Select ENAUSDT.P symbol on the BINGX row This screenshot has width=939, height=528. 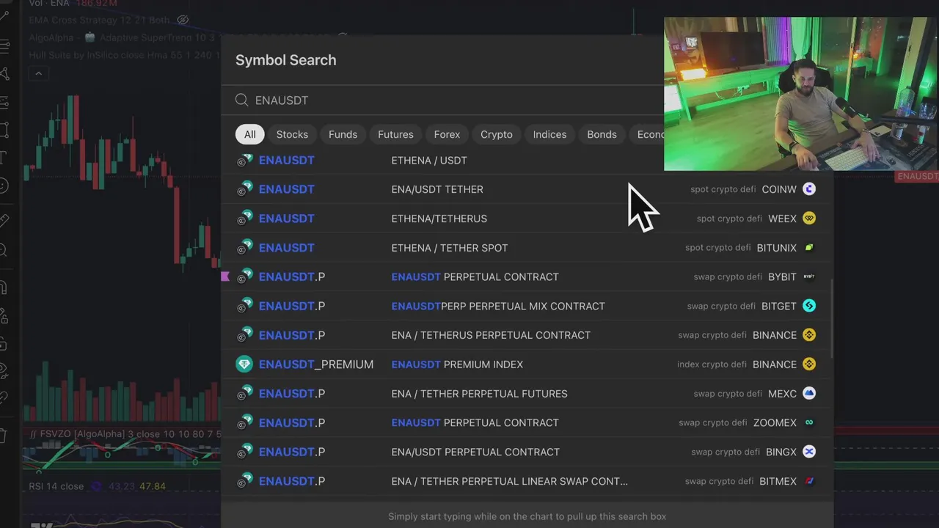[292, 452]
